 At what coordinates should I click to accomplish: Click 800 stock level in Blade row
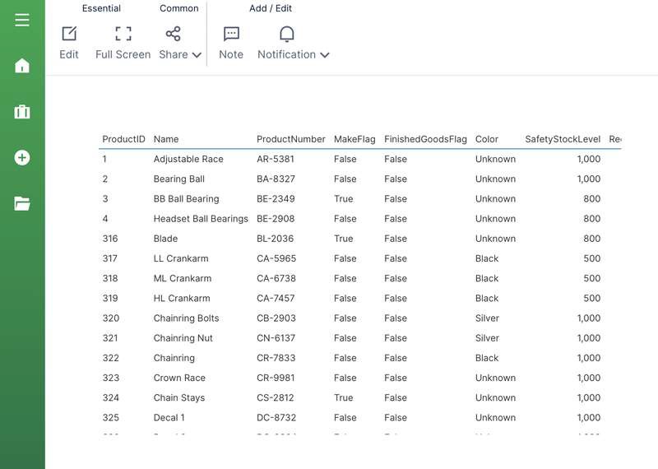pyautogui.click(x=591, y=239)
